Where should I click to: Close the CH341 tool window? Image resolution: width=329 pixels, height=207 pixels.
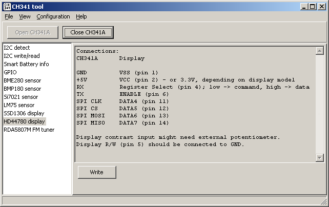[322, 7]
